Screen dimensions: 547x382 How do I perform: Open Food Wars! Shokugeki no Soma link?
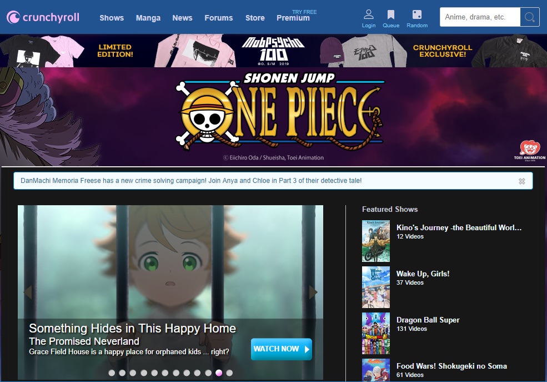451,366
